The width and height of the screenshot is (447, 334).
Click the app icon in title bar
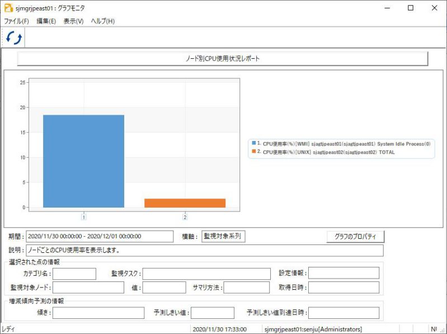coord(8,8)
